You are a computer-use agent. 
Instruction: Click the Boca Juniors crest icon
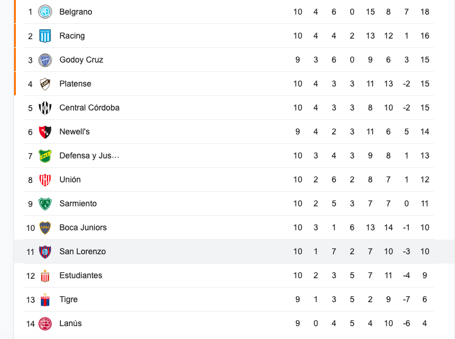(45, 228)
